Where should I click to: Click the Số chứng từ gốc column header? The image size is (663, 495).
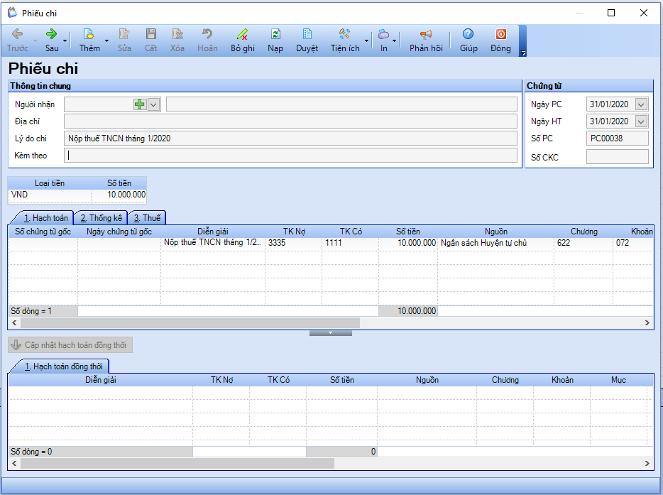43,232
